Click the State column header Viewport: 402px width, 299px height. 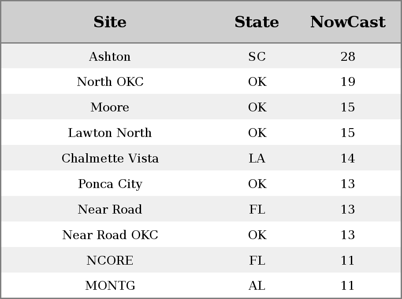click(257, 22)
